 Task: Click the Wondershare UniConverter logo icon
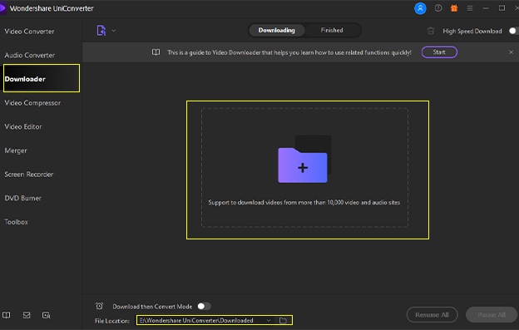click(2, 8)
